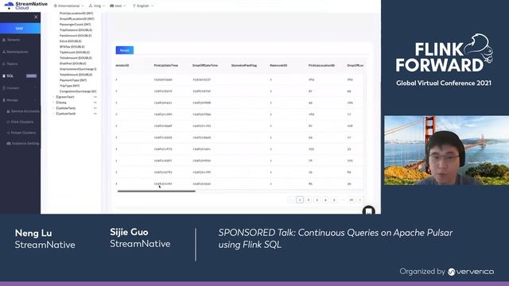Image resolution: width=509 pixels, height=286 pixels.
Task: Close the sidebar with the X icon
Action: point(36,17)
